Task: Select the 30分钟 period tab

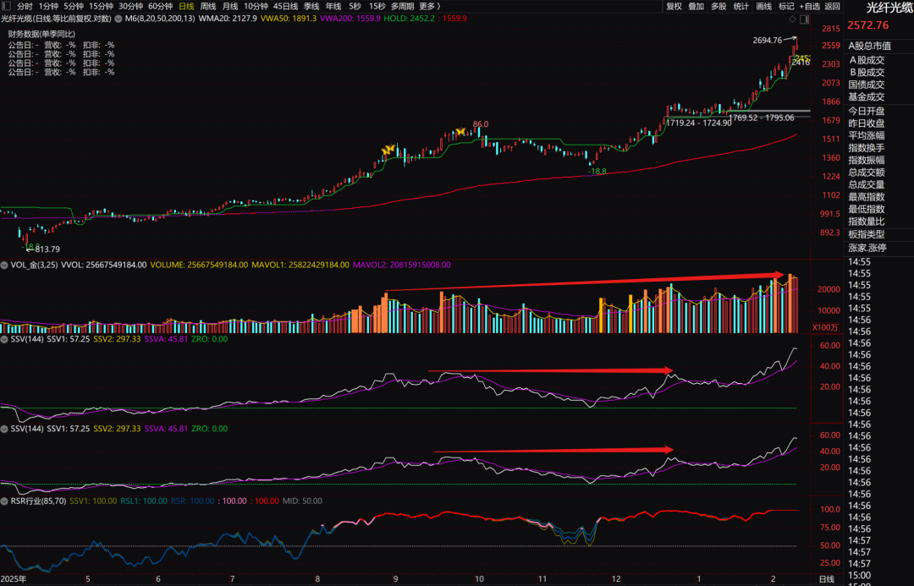Action: tap(130, 6)
